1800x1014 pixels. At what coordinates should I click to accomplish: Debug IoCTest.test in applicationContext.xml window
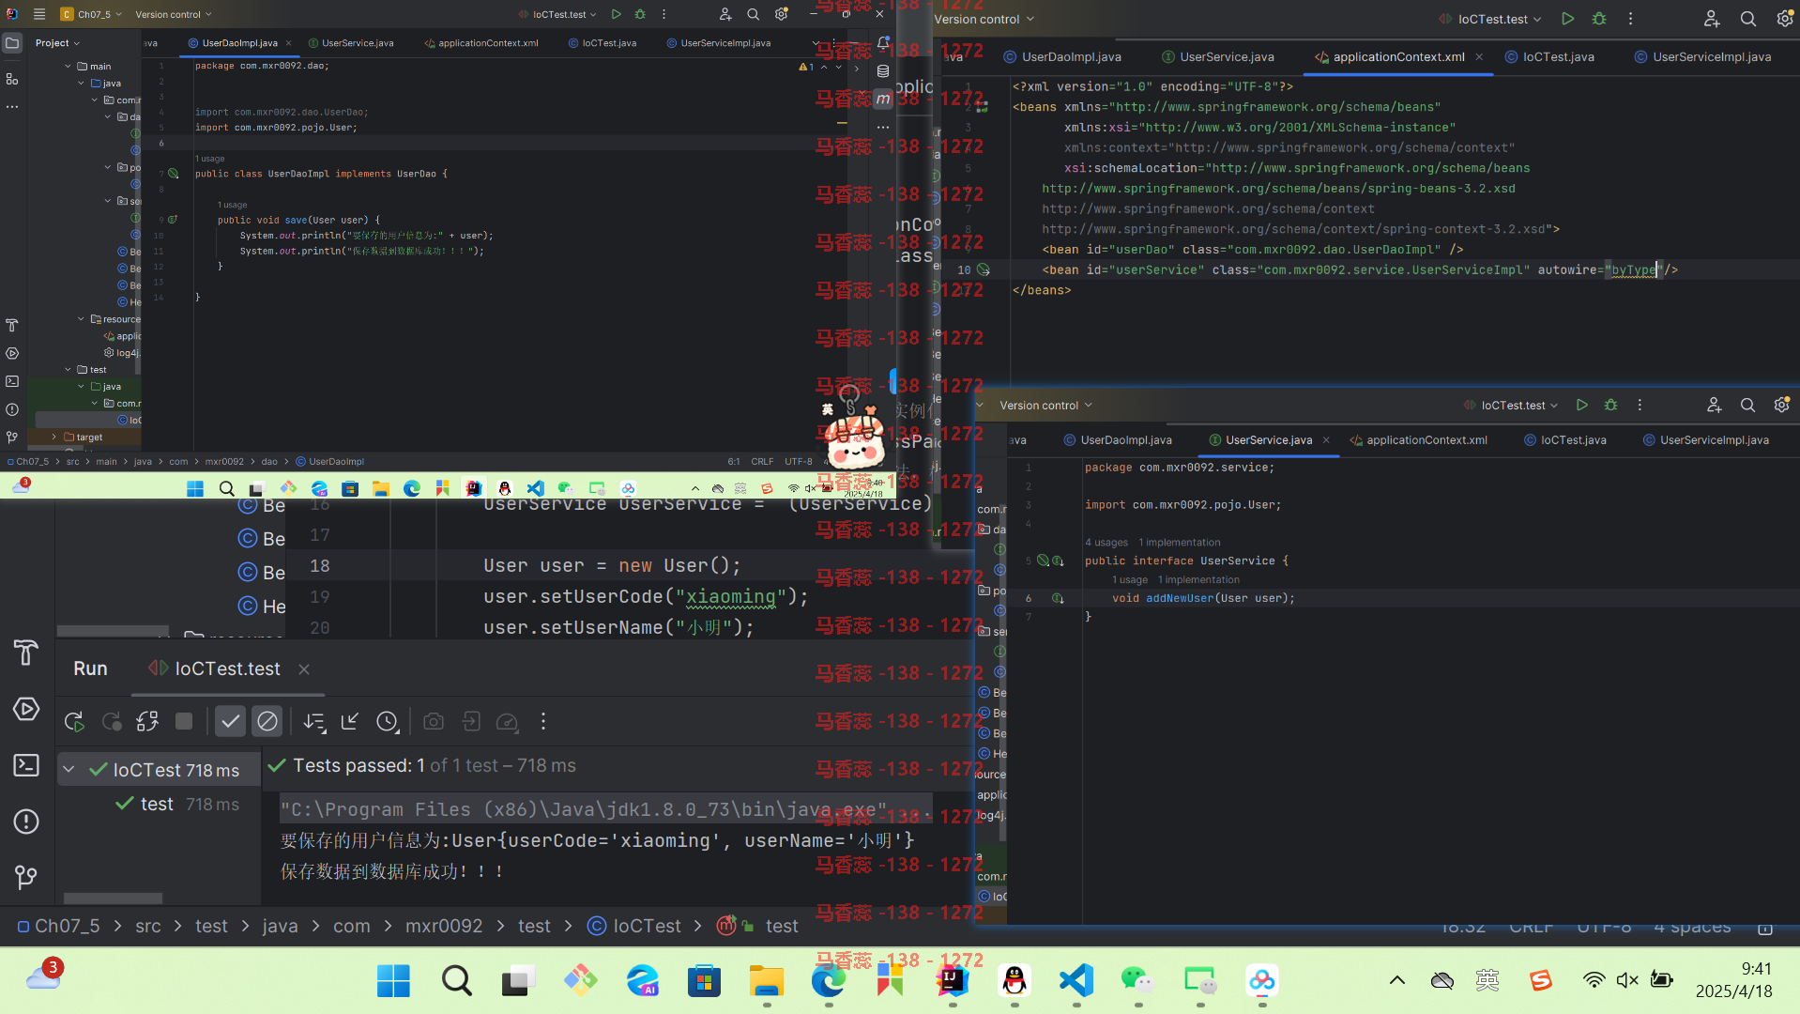[1599, 19]
